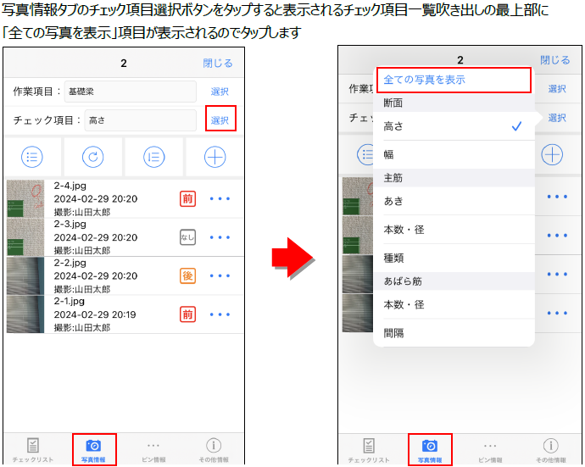Open the three-dot menu for 2-4.jpg
This screenshot has height=467, width=585.
point(220,199)
